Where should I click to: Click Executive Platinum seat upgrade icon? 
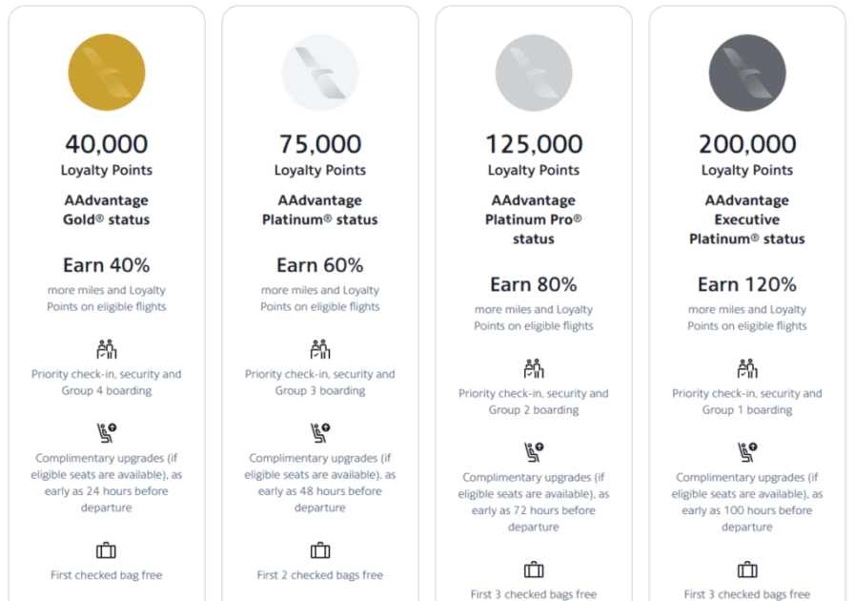[747, 452]
